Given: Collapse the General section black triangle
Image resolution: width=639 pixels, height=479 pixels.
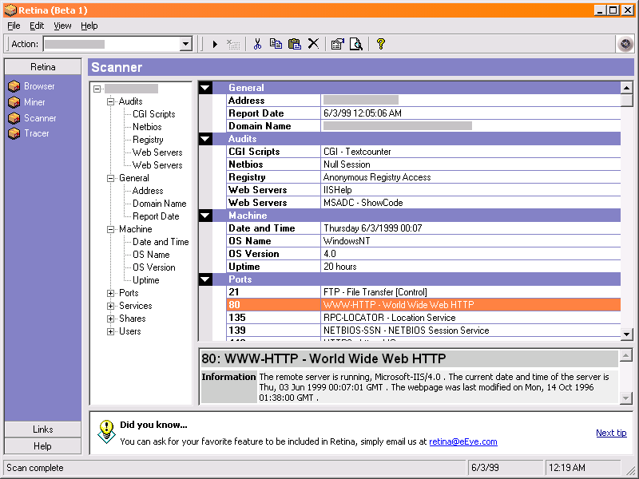Looking at the screenshot, I should tap(206, 88).
